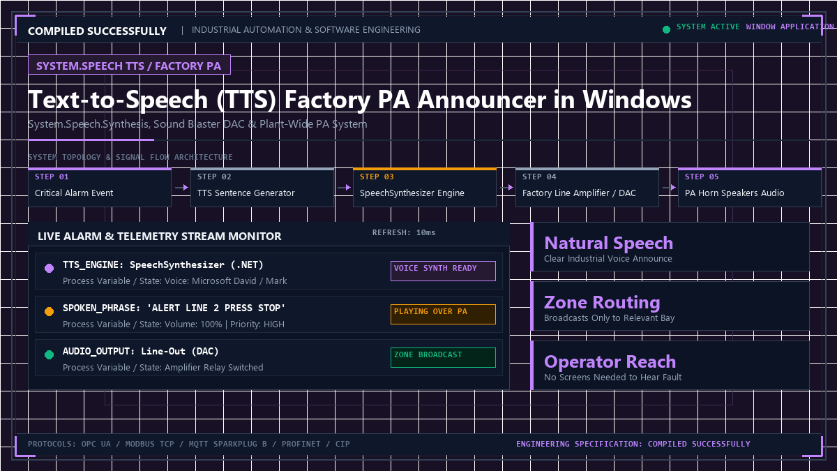Click the COMPILED SUCCESSFULLY header label
The image size is (837, 471).
97,31
